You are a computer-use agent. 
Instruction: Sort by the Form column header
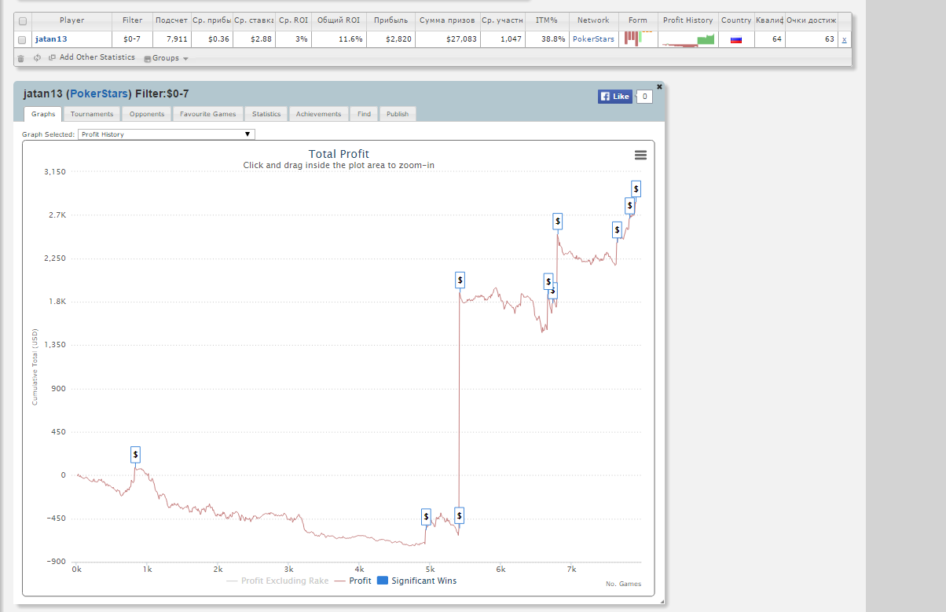click(638, 20)
